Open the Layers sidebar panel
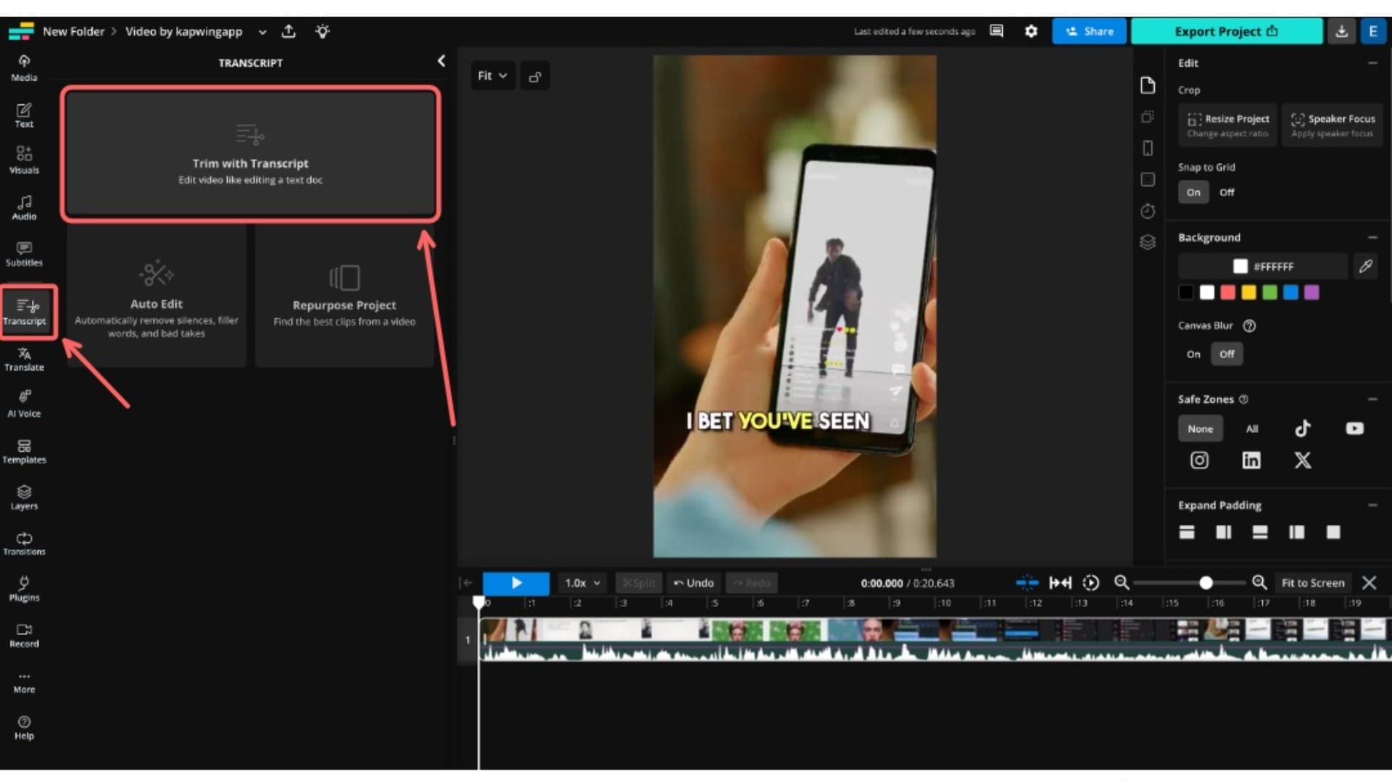 (24, 497)
